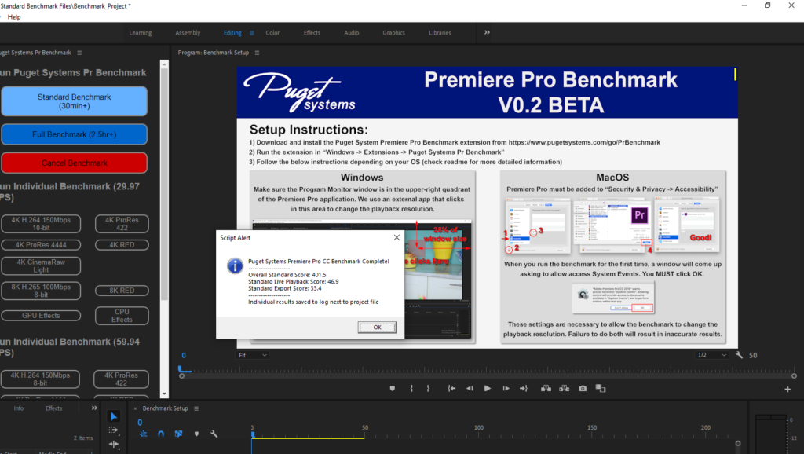Step back one frame

click(470, 389)
